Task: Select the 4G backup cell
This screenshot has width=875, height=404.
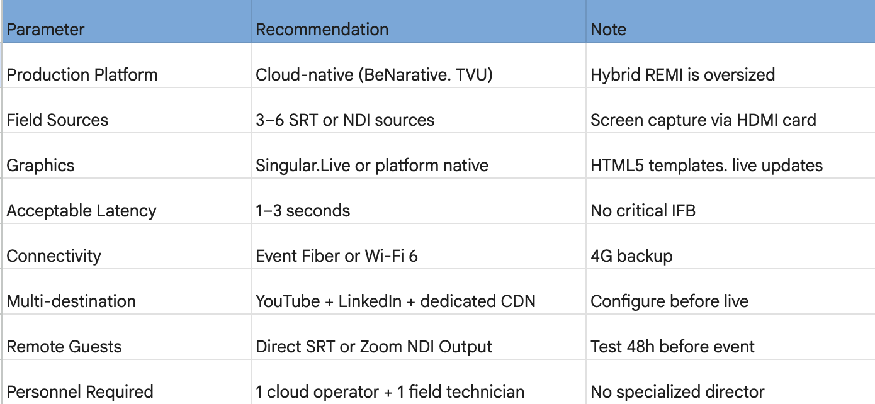Action: point(730,247)
